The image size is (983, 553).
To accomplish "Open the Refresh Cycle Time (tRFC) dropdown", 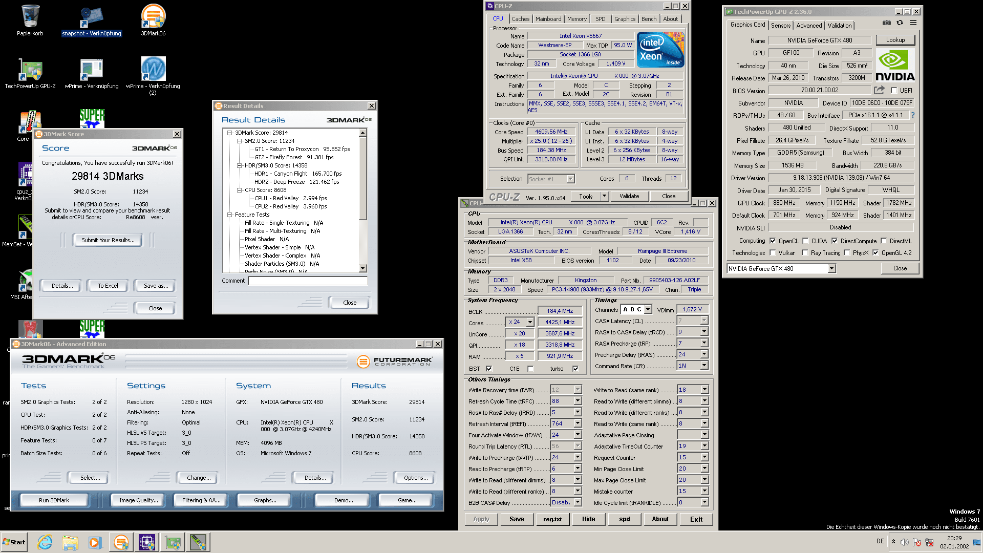I will point(578,401).
